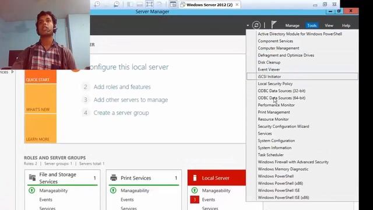Click Events under File and Storage Services

point(45,199)
